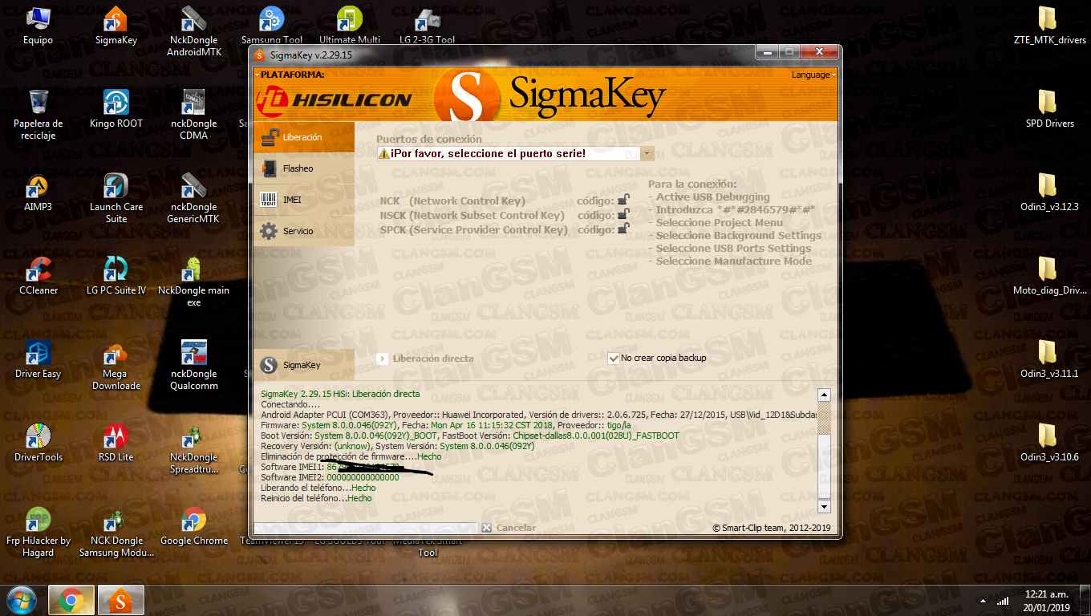The height and width of the screenshot is (616, 1091).
Task: Click the network signal tray icon
Action: pos(1003,601)
